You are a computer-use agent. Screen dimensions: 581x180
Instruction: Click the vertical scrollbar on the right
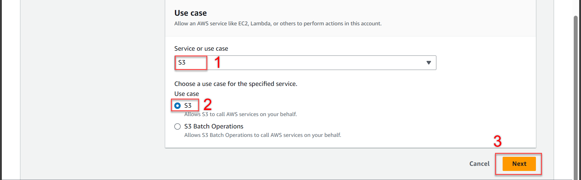[x=576, y=90]
